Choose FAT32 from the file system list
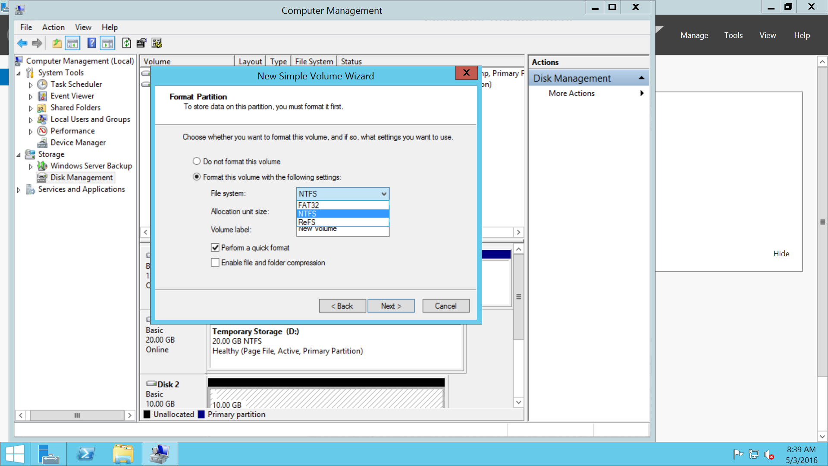Viewport: 828px width, 466px height. tap(343, 205)
